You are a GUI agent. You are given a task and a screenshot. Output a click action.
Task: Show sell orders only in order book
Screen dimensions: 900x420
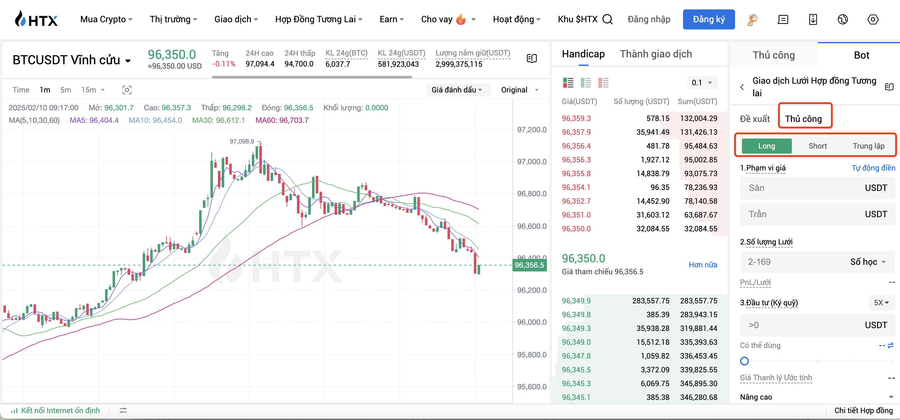[x=603, y=83]
